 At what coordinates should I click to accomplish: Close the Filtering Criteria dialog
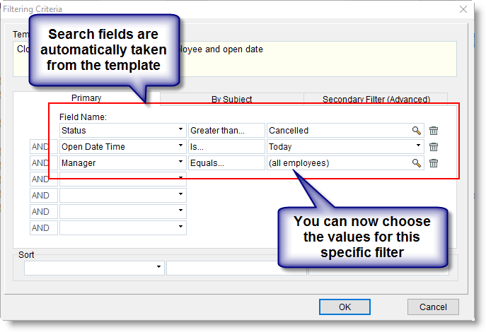click(463, 9)
